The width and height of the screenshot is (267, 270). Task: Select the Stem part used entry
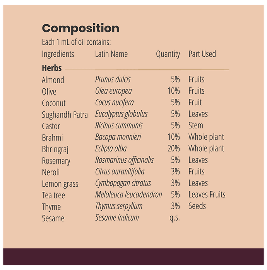pos(196,126)
